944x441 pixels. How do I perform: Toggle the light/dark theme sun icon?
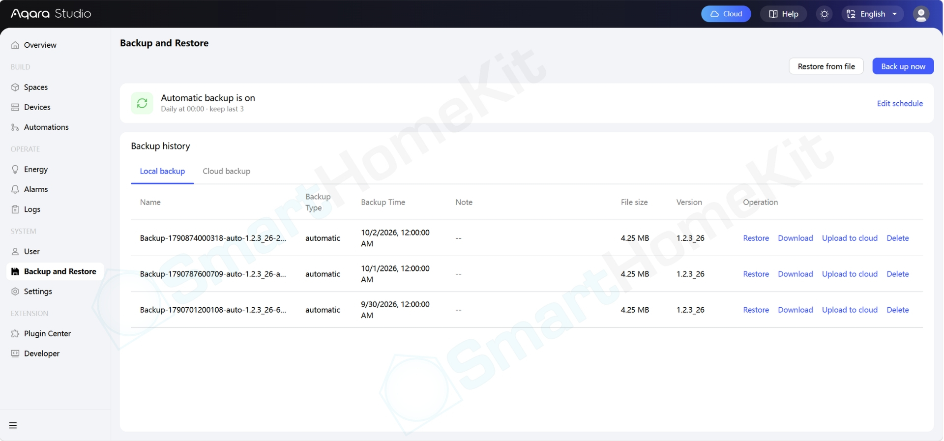click(825, 14)
